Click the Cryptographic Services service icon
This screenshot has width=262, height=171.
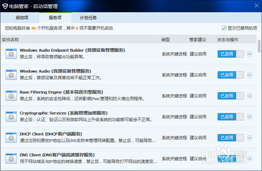[x=11, y=117]
